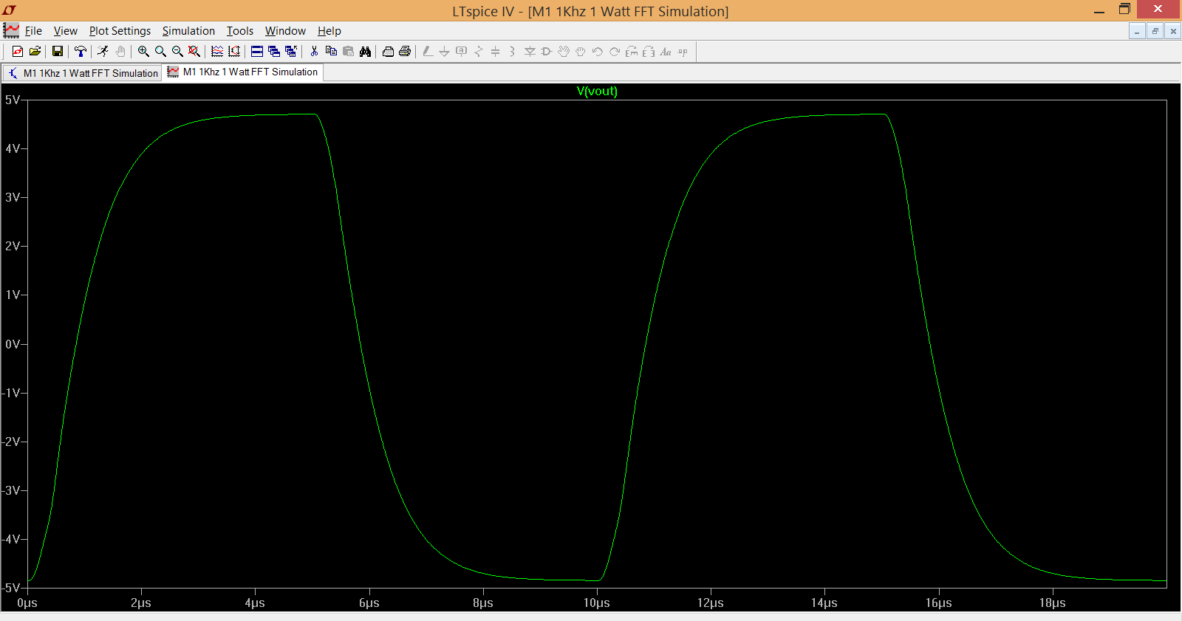The height and width of the screenshot is (621, 1182).
Task: Open the Tools menu
Action: (x=239, y=31)
